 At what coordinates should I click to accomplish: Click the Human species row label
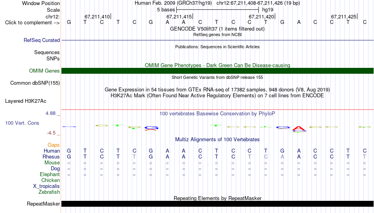pyautogui.click(x=52, y=151)
